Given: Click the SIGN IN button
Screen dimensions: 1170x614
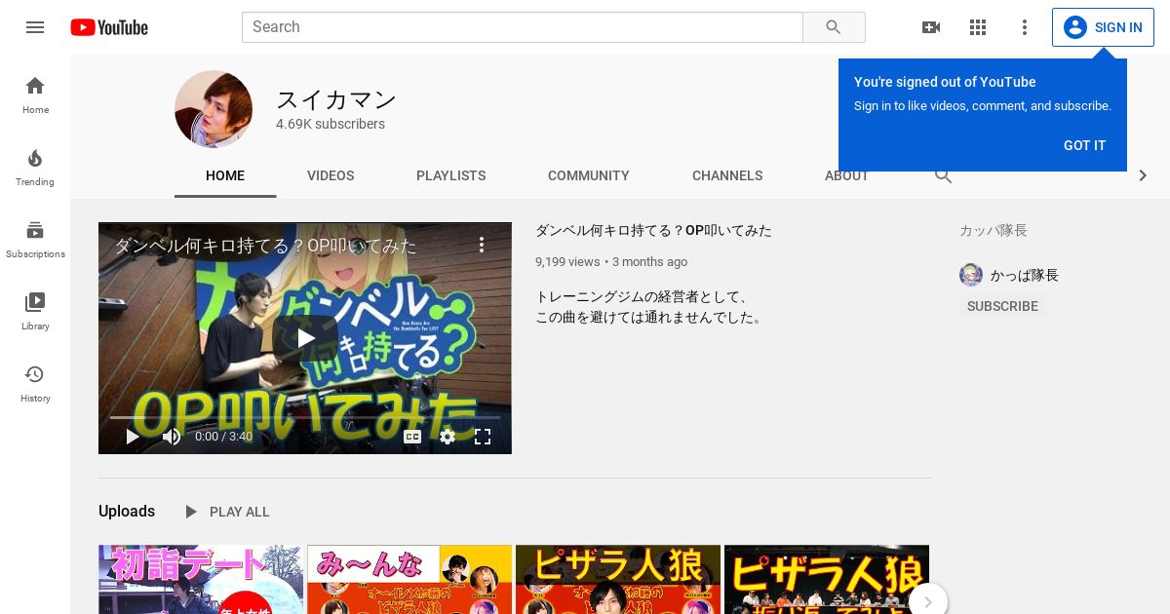Looking at the screenshot, I should 1103,27.
